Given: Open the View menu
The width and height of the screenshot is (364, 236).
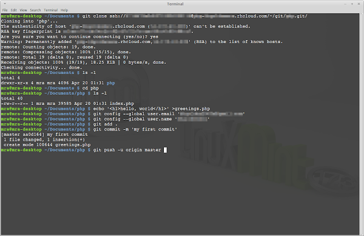Looking at the screenshot, I should tap(23, 10).
